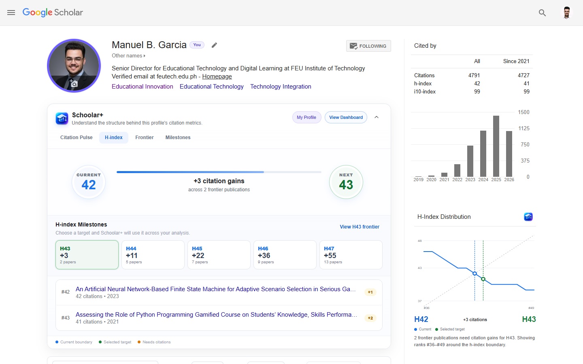This screenshot has height=364, width=583.
Task: Click the Verified email at feutech.edu.ph text
Action: (154, 76)
